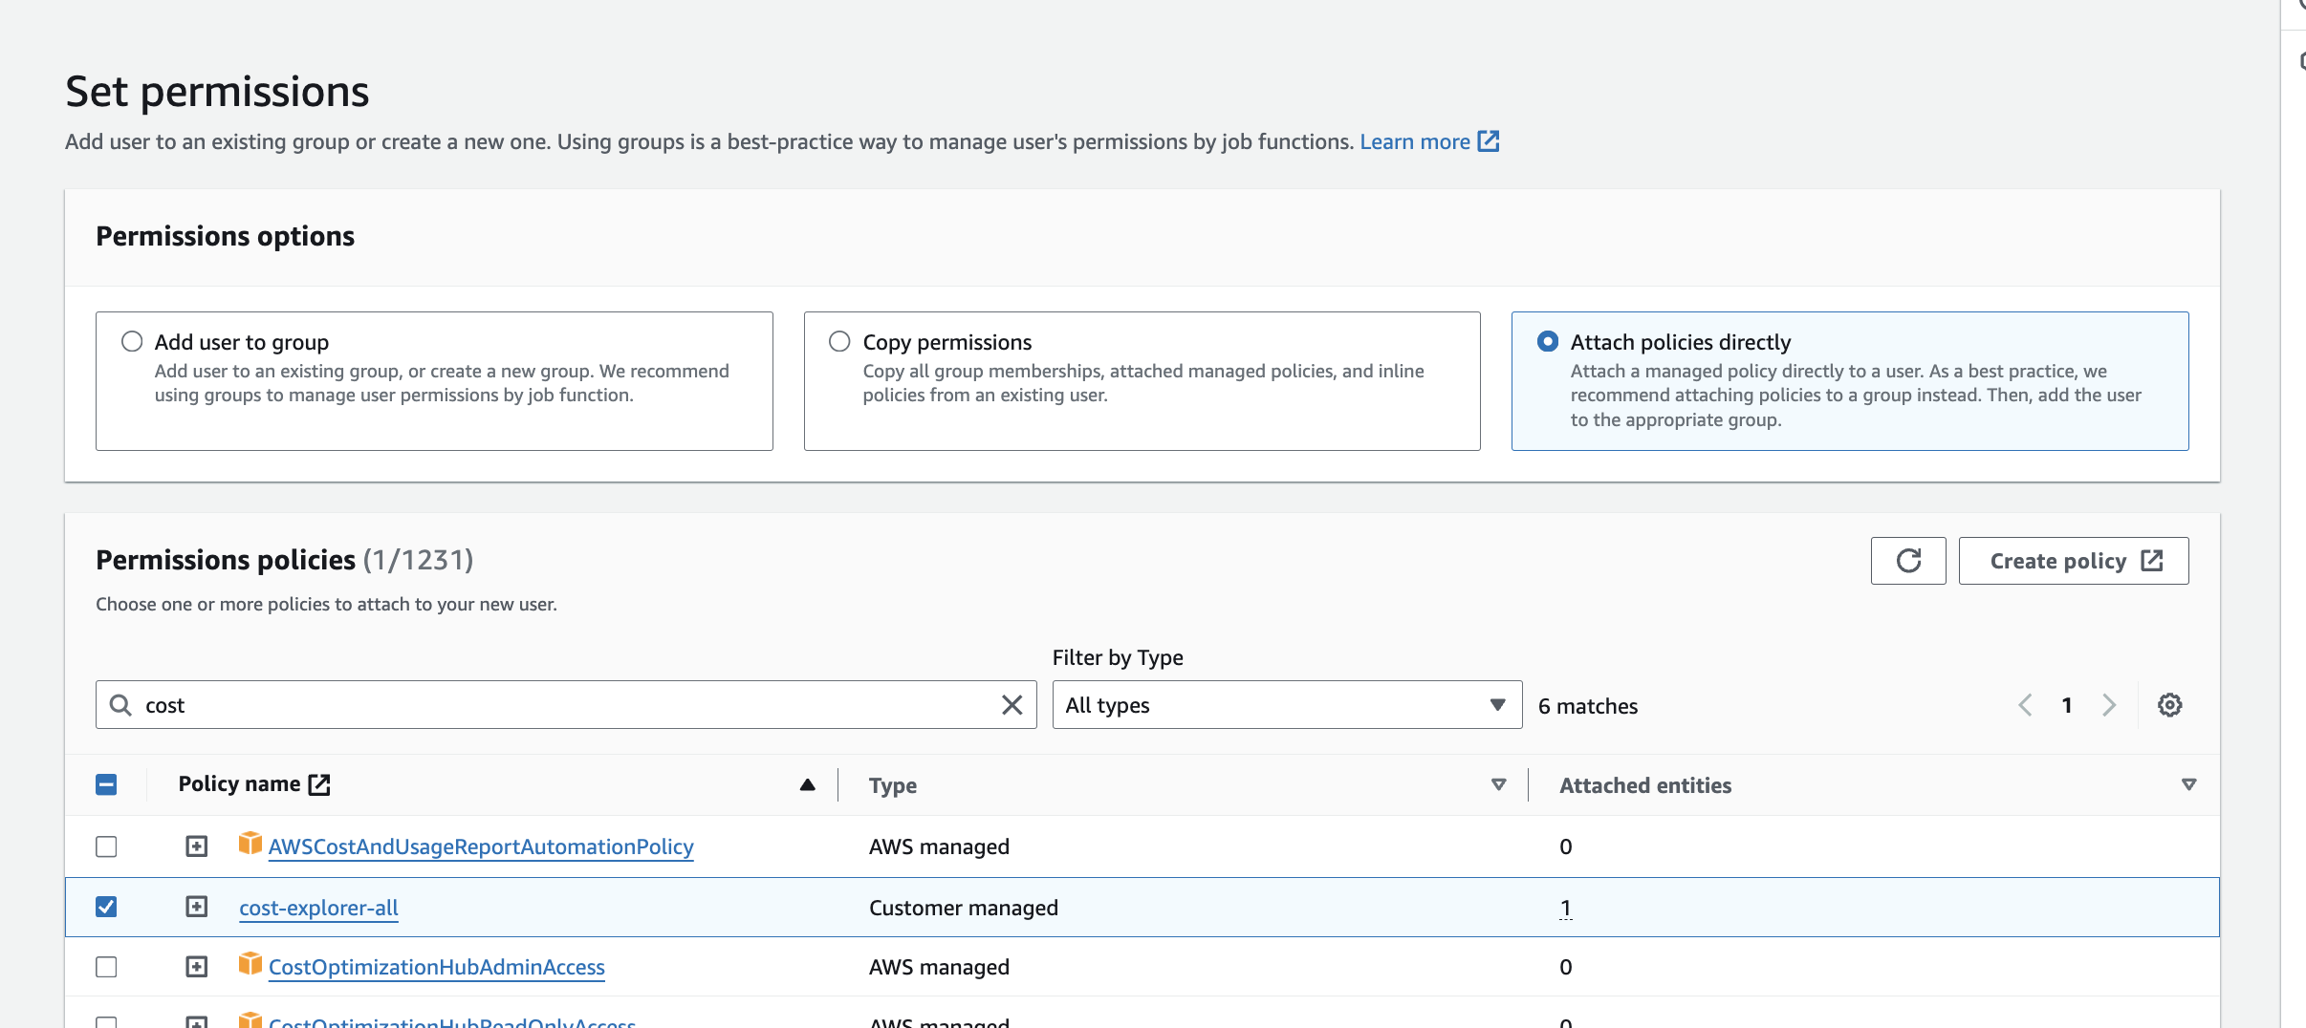Image resolution: width=2306 pixels, height=1028 pixels.
Task: Open Type column sort arrow
Action: (1498, 784)
